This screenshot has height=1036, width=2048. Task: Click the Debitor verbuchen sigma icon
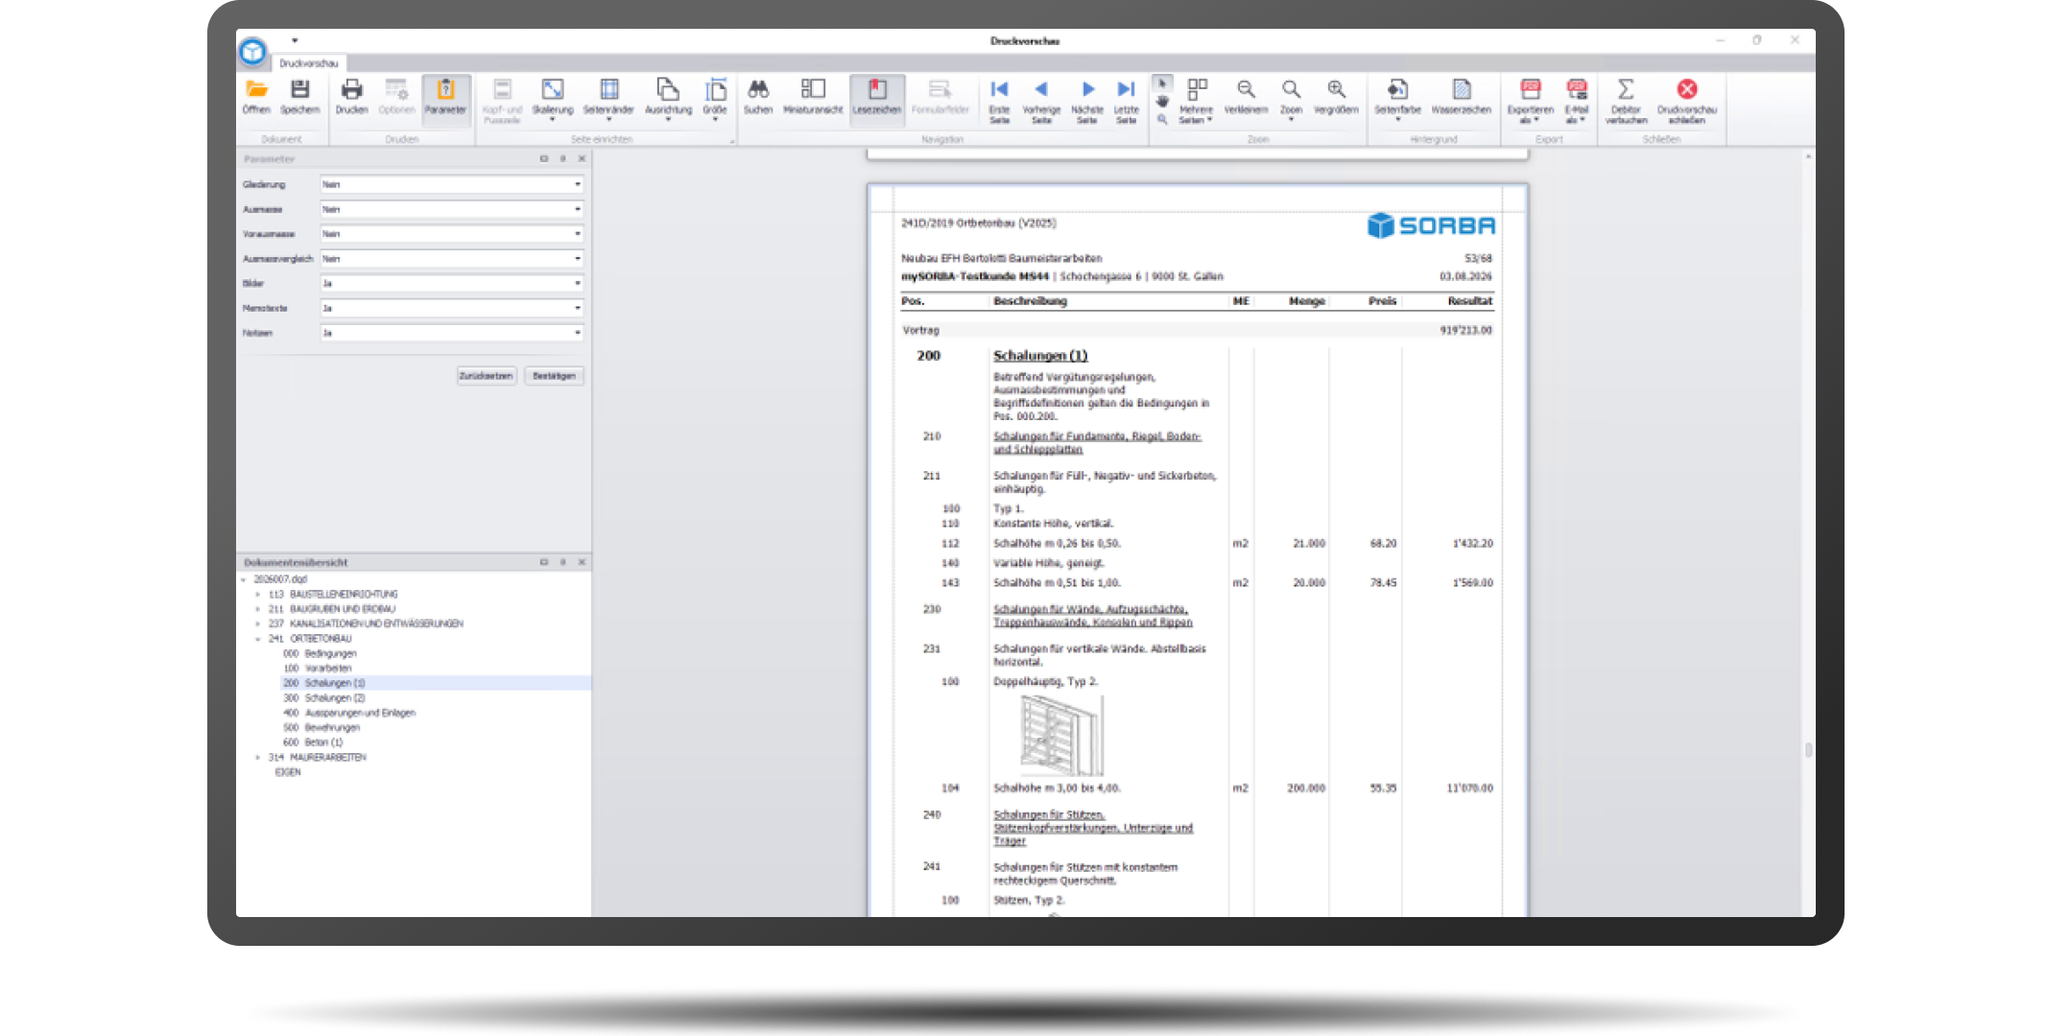[x=1626, y=101]
